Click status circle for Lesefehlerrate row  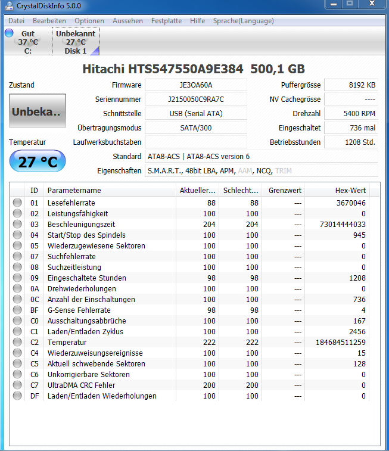tap(17, 203)
